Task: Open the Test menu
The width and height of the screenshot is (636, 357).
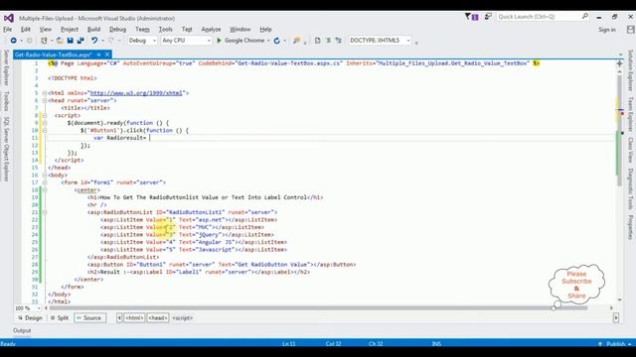Action: [x=187, y=30]
